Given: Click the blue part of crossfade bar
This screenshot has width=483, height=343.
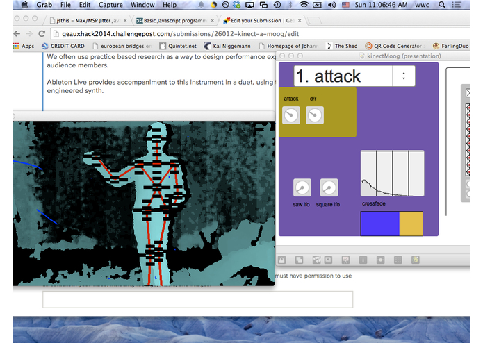Looking at the screenshot, I should coord(380,224).
